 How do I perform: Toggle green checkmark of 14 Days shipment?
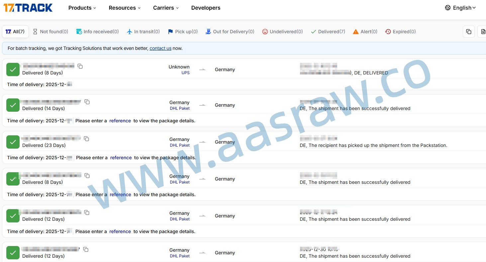click(x=13, y=105)
